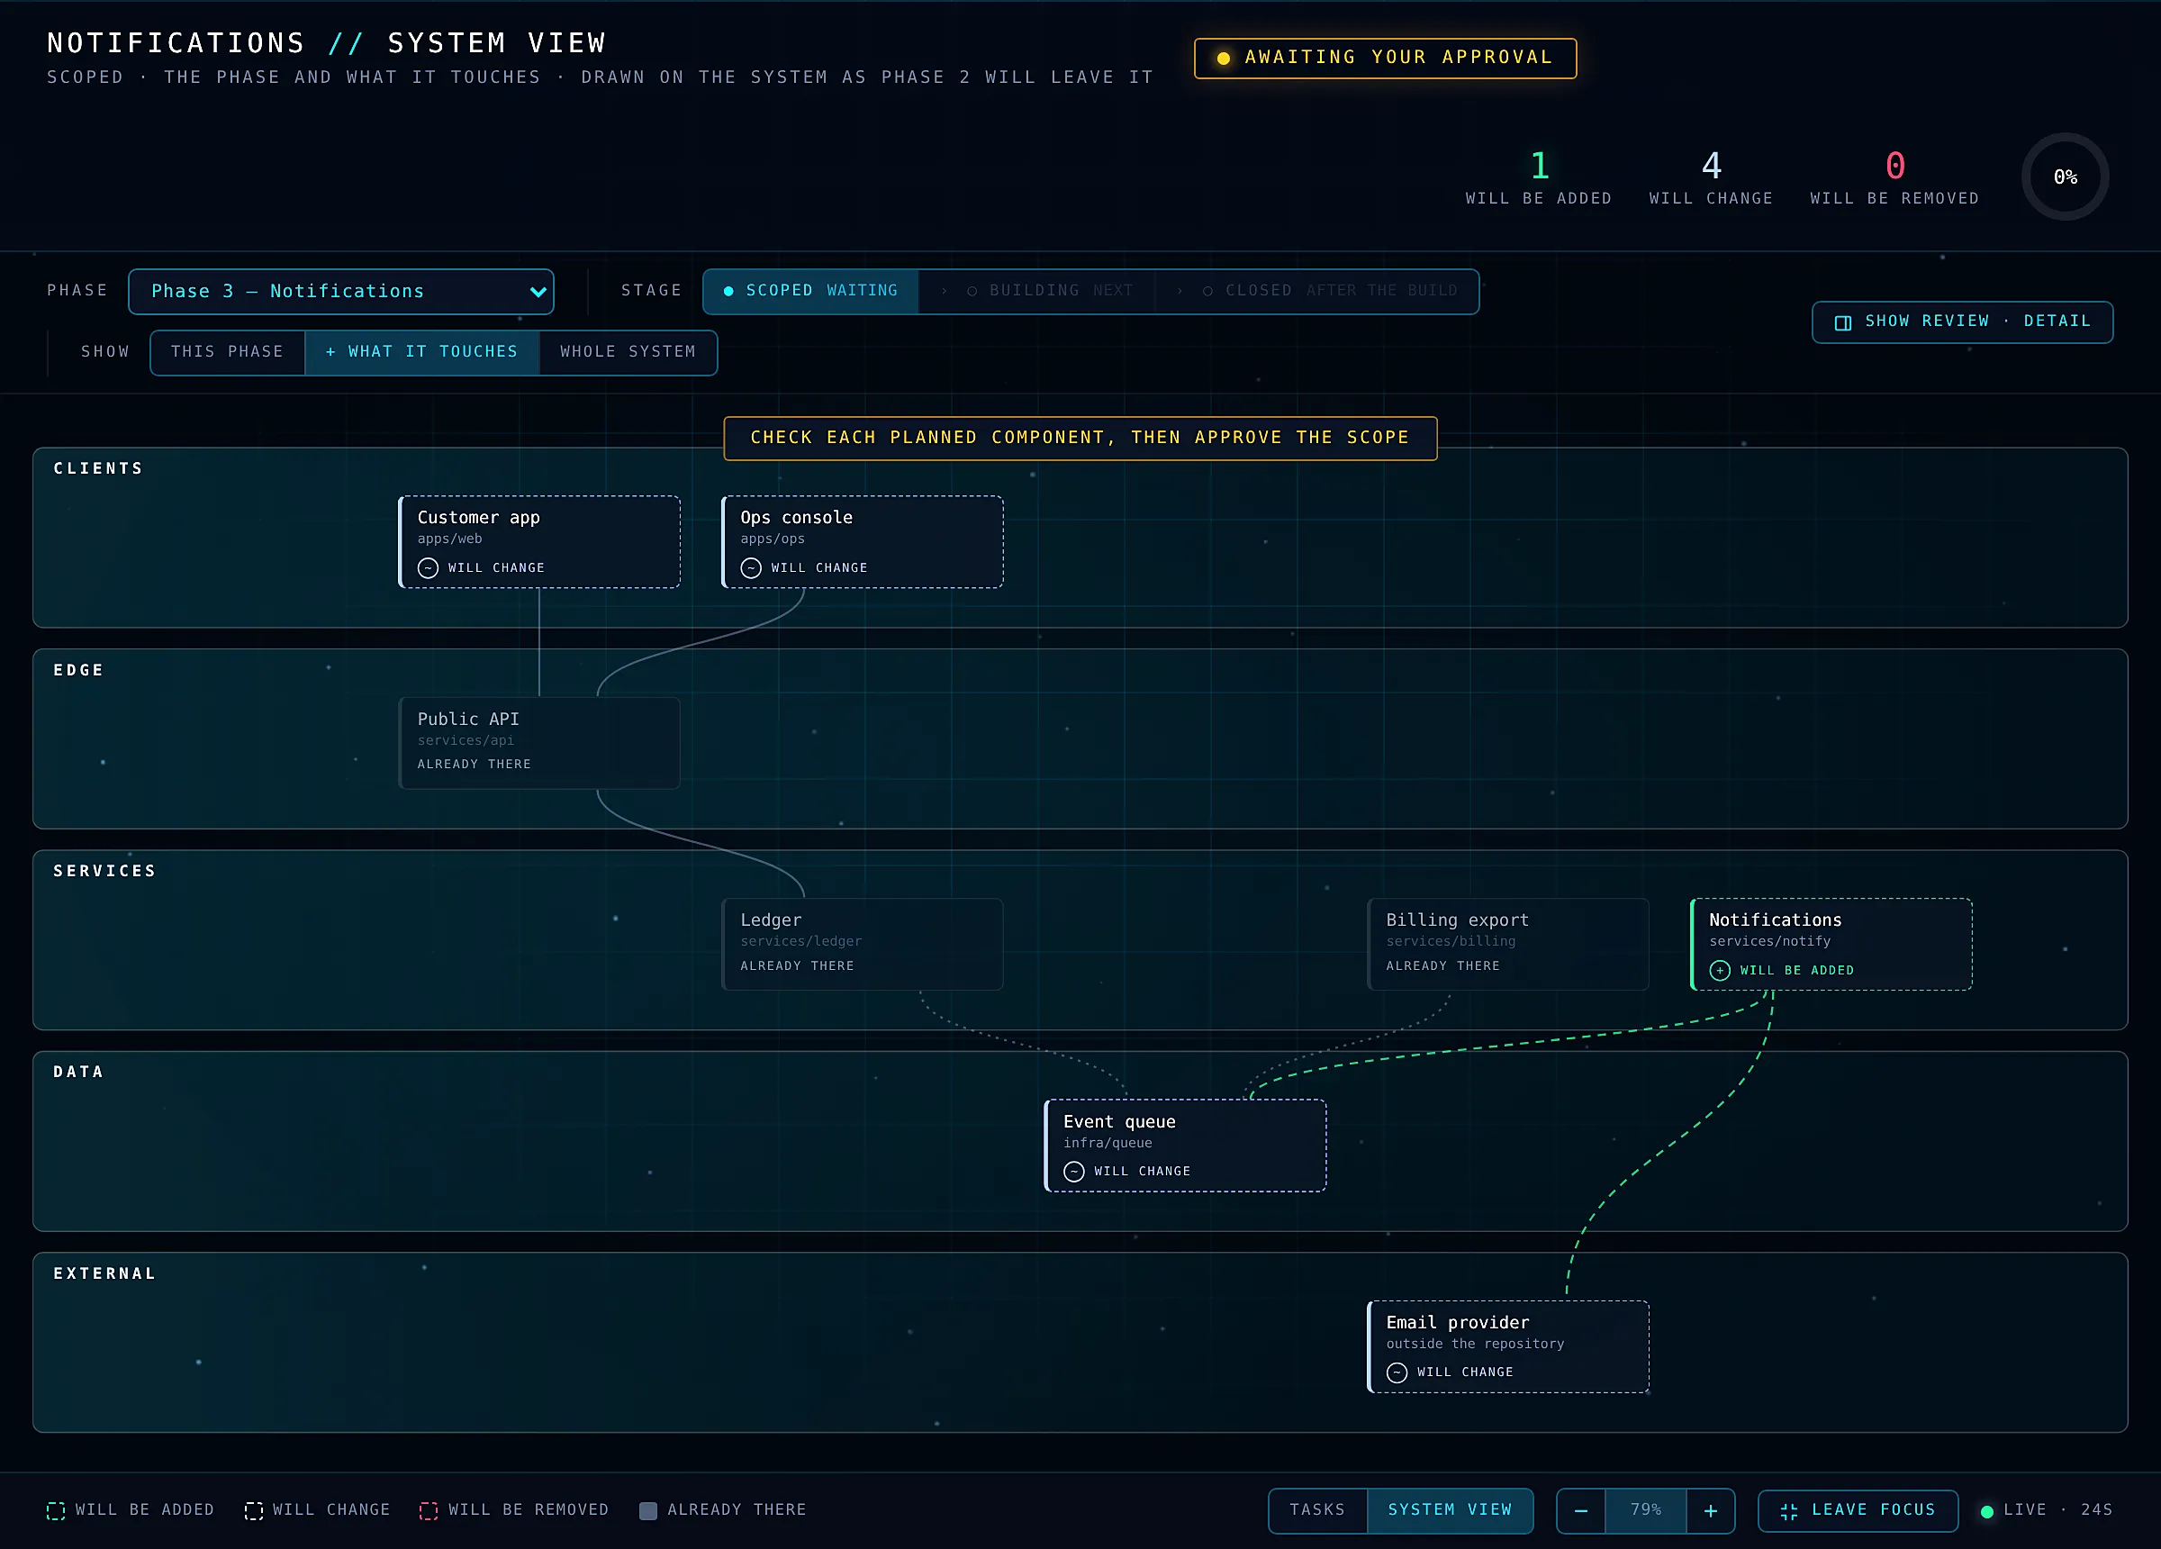The image size is (2161, 1549).
Task: Click the will-change icon on Customer app
Action: tap(428, 568)
